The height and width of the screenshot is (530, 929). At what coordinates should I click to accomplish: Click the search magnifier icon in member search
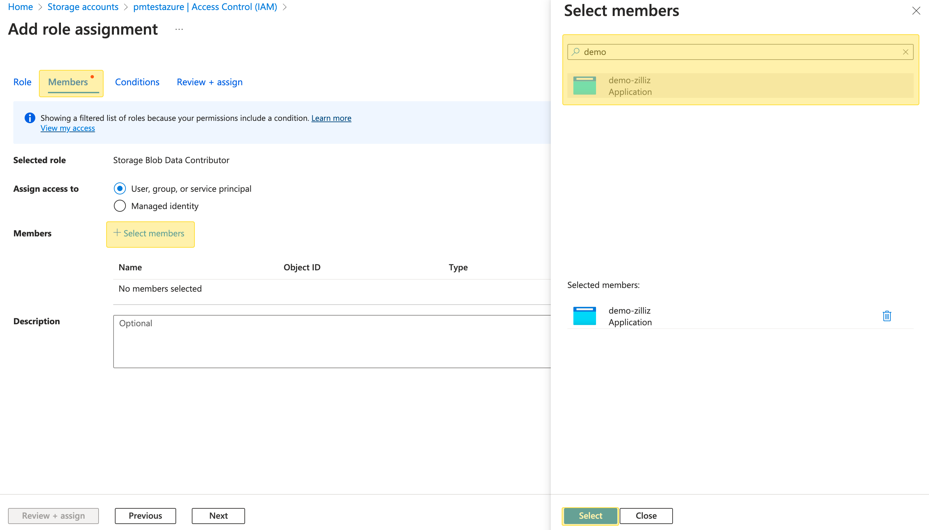coord(575,52)
